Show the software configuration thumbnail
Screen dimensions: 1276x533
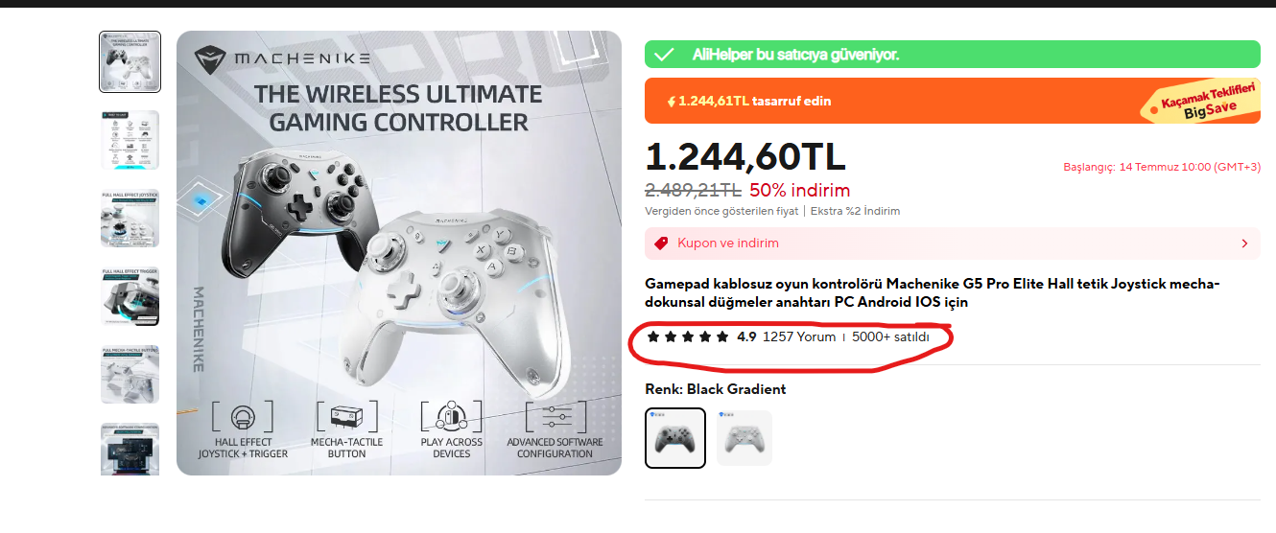click(x=130, y=450)
